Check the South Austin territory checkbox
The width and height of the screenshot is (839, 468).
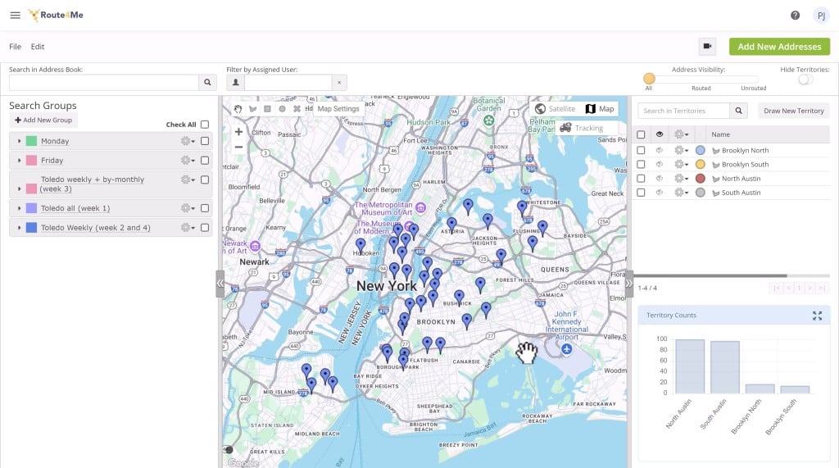(641, 193)
